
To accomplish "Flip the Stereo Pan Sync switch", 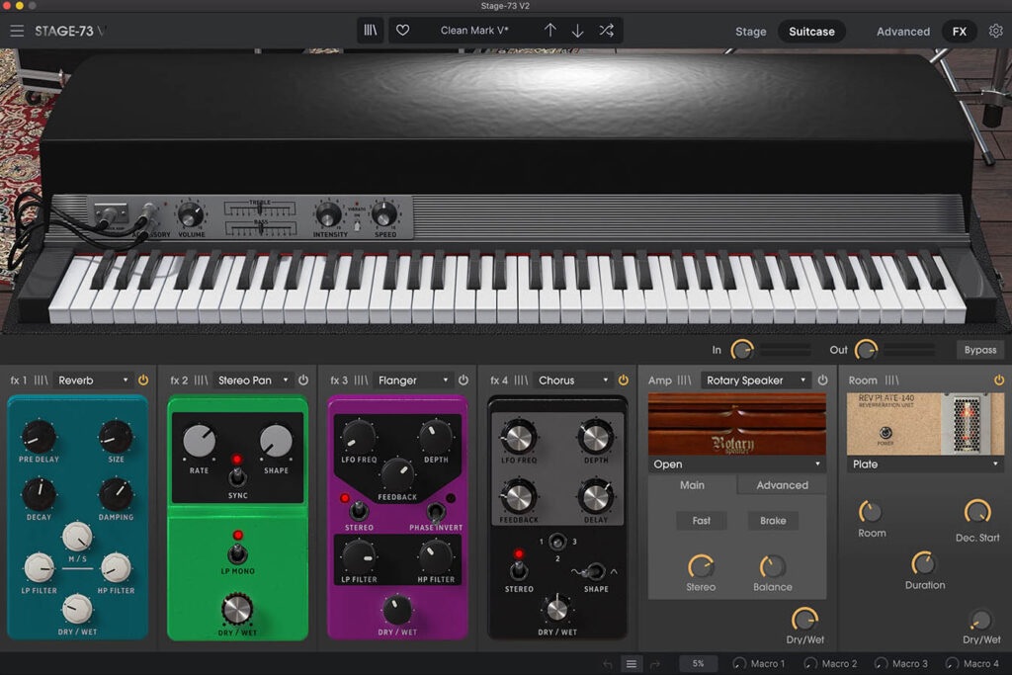I will pyautogui.click(x=237, y=477).
